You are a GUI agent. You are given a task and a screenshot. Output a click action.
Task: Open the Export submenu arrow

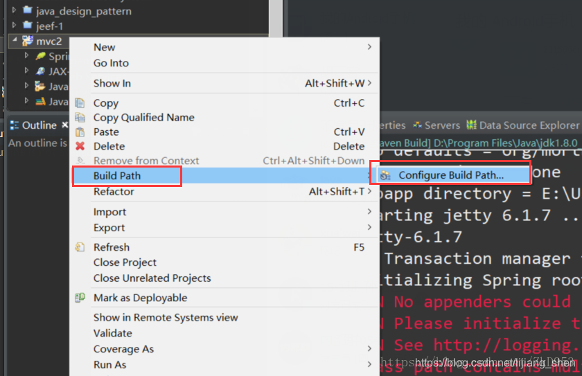[x=369, y=227]
